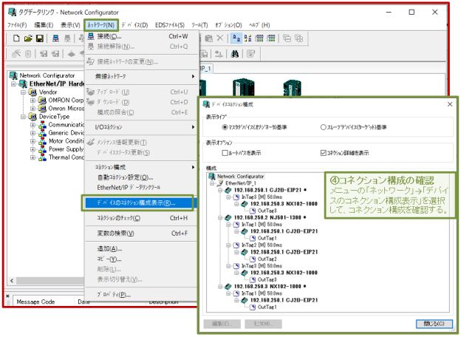Enable the ルートパスを表示 checkbox
Image resolution: width=461 pixels, height=337 pixels.
pos(225,153)
